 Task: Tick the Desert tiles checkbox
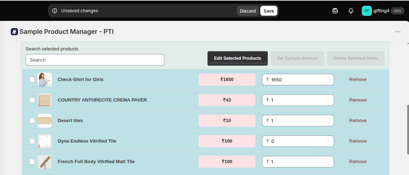(32, 121)
